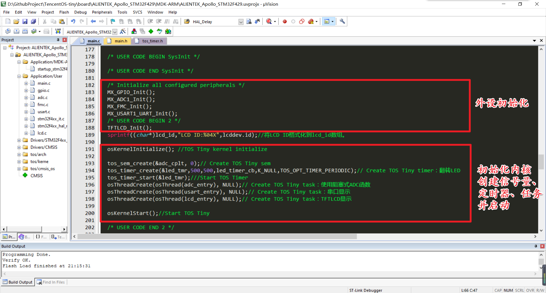546x293 pixels.
Task: Click the Manage Run-Time Environment green diamond icon
Action: click(151, 31)
